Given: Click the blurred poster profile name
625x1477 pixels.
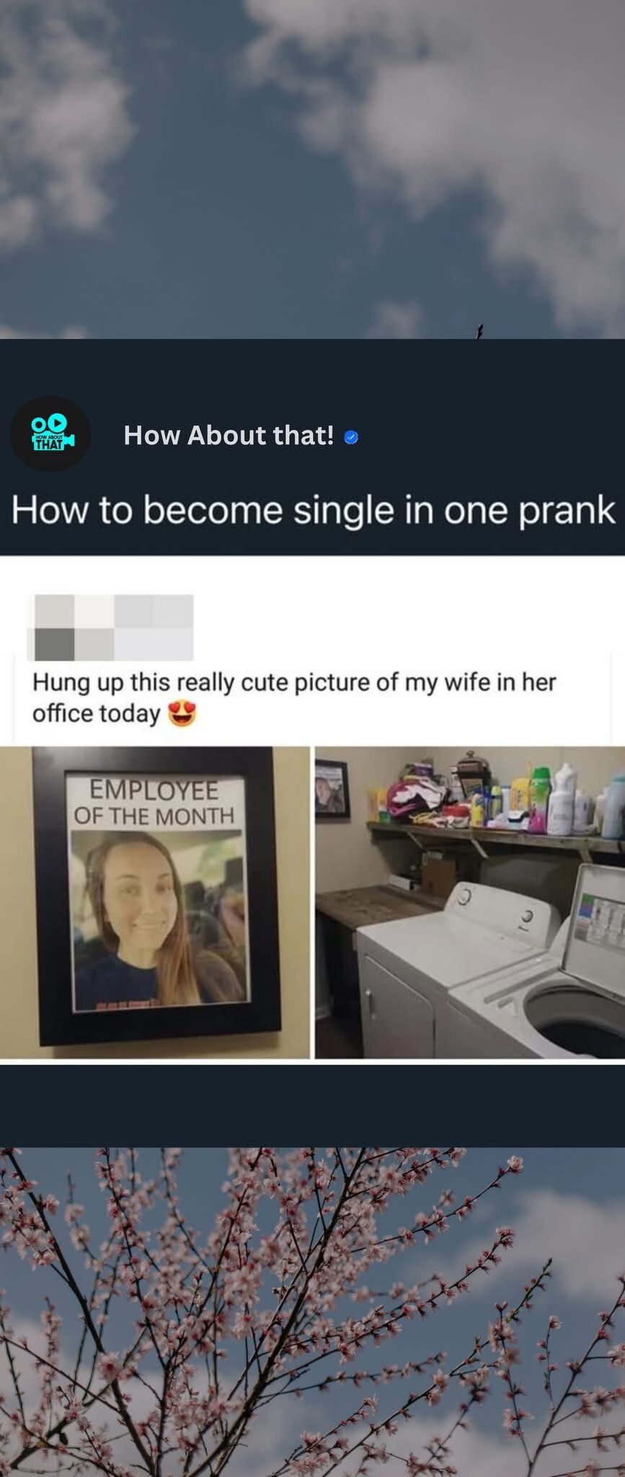Looking at the screenshot, I should (110, 627).
